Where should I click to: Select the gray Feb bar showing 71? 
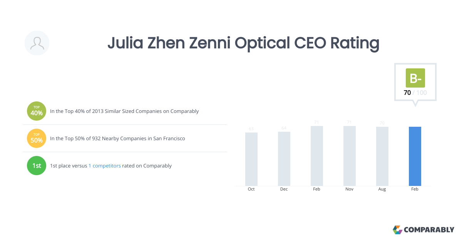coord(317,156)
